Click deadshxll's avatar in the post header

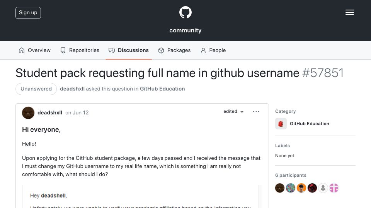28,113
